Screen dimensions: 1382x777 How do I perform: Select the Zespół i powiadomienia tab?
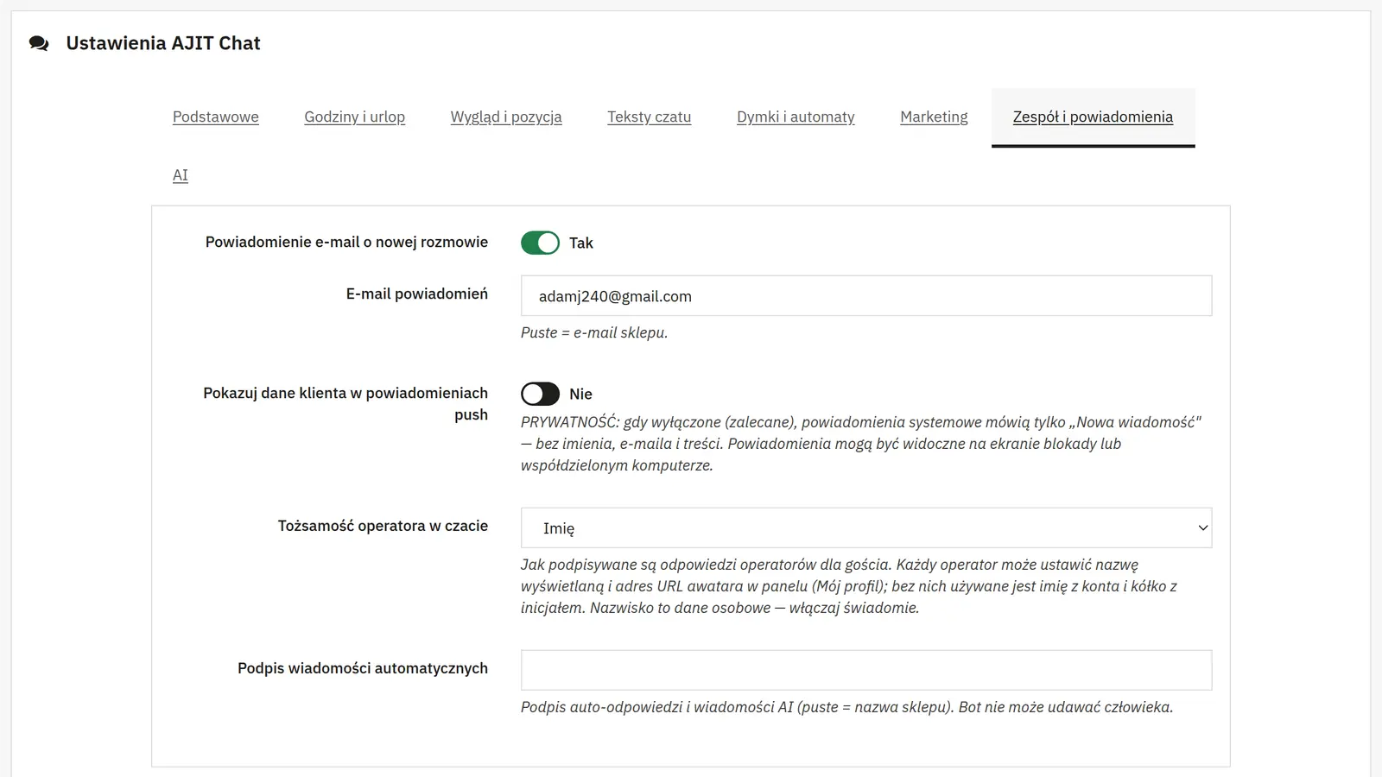1093,117
